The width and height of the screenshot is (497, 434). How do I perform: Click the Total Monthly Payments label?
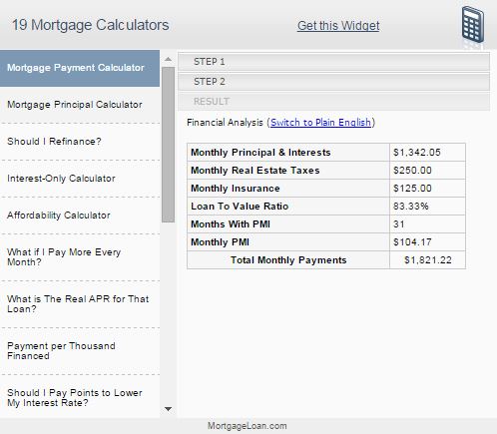288,260
